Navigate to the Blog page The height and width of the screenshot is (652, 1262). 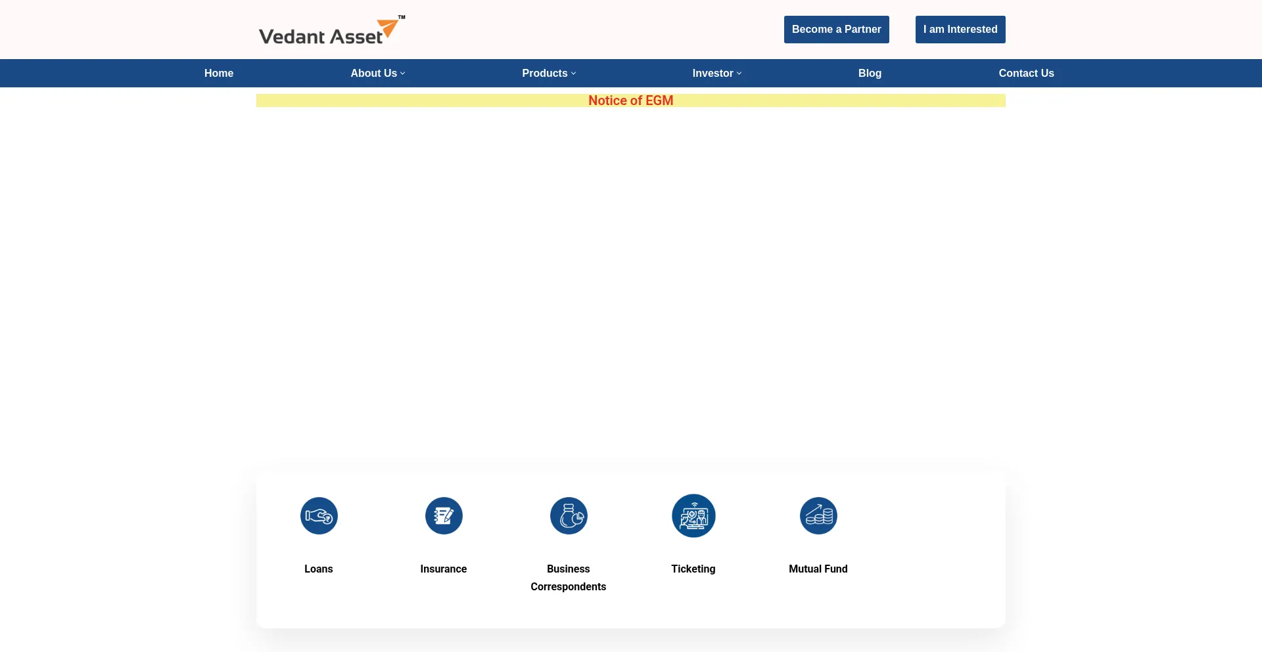(x=870, y=73)
